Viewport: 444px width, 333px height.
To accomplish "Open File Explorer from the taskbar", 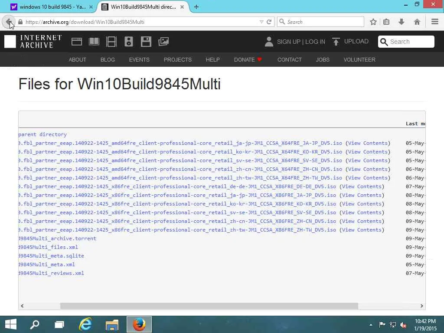I will 112,324.
